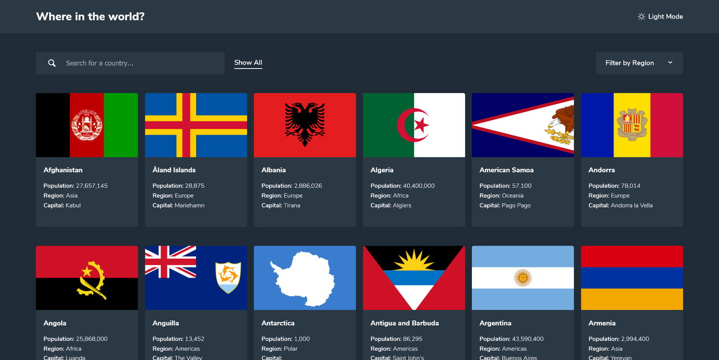Open the Filter by Region dropdown
The height and width of the screenshot is (360, 719).
[639, 63]
